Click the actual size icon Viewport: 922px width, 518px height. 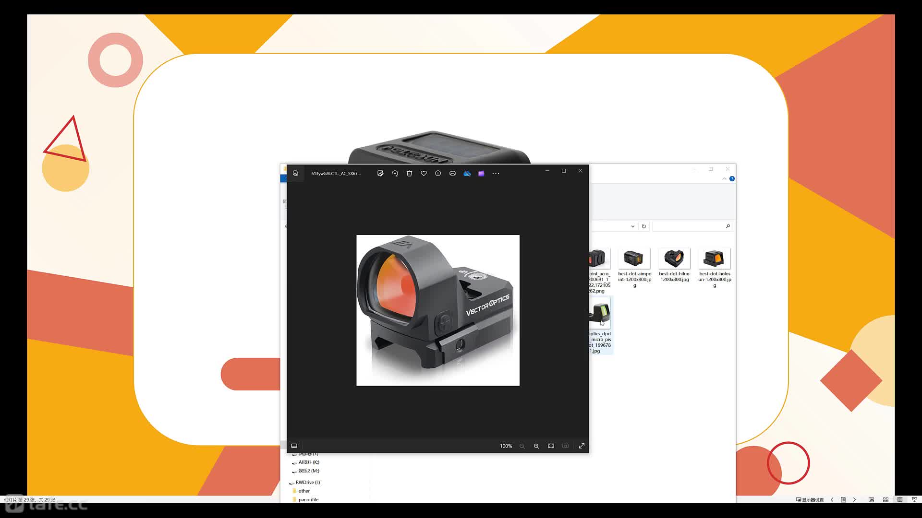pyautogui.click(x=565, y=446)
